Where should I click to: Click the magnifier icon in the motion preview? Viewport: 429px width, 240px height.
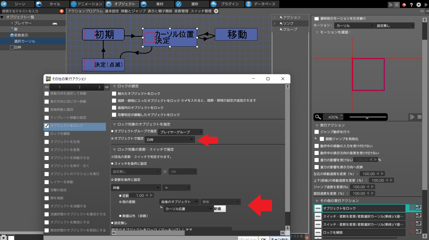tap(318, 117)
